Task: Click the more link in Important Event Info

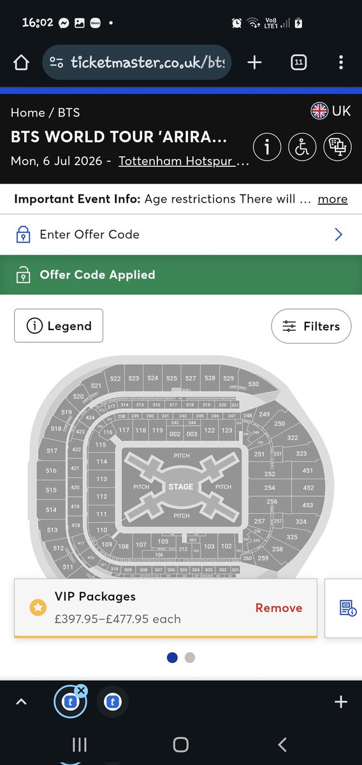Action: click(x=333, y=199)
